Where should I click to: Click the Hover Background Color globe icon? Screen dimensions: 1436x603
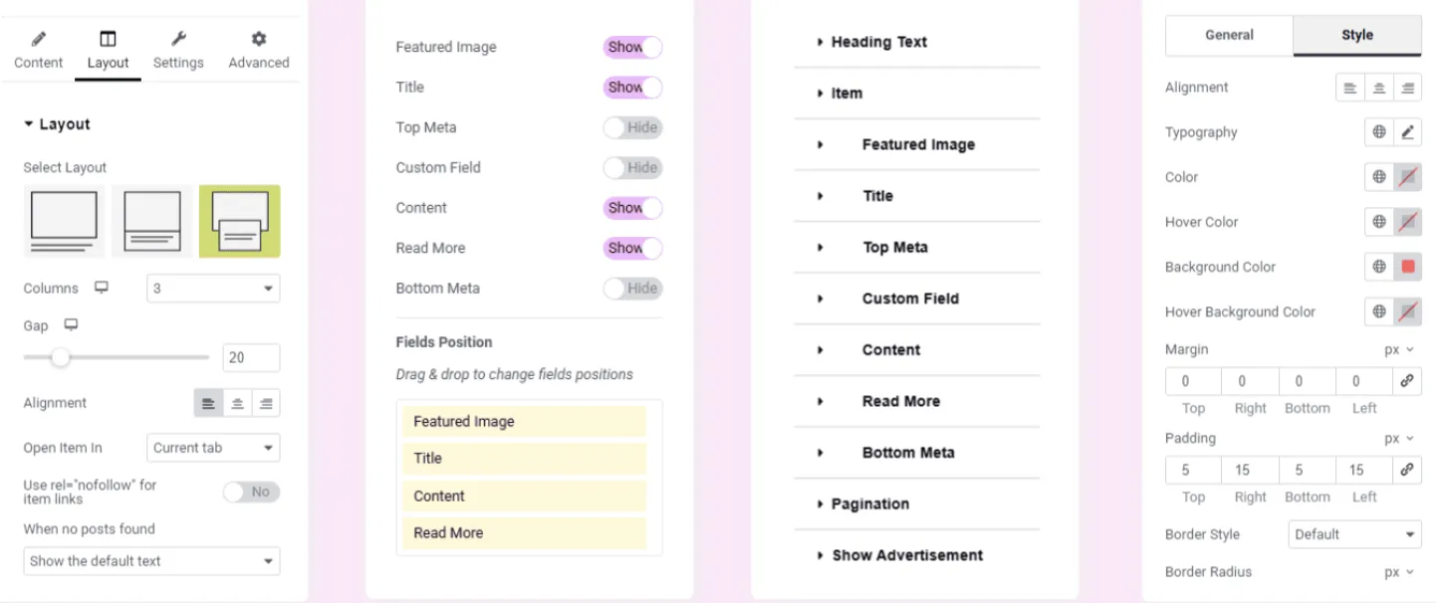click(x=1379, y=311)
